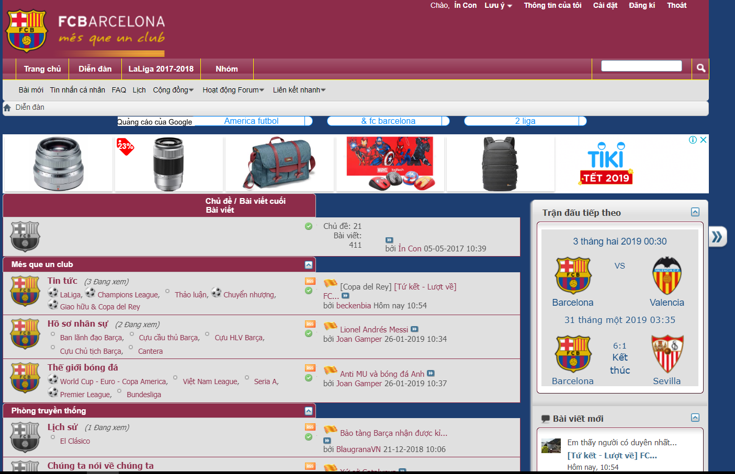Click go-to-last-post icon after Anti MU thread

tap(431, 373)
